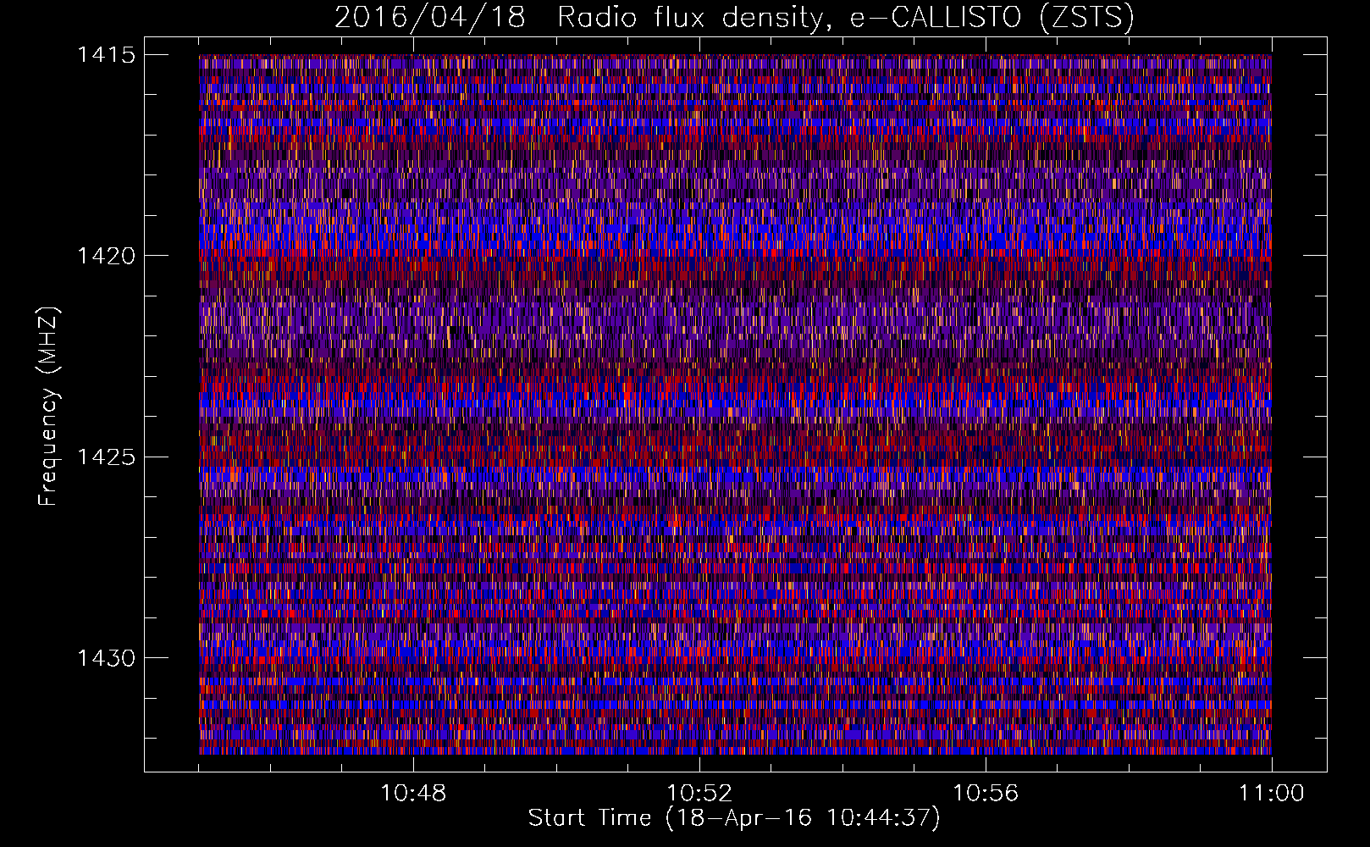Click the 1425 frequency tick label

pos(106,457)
